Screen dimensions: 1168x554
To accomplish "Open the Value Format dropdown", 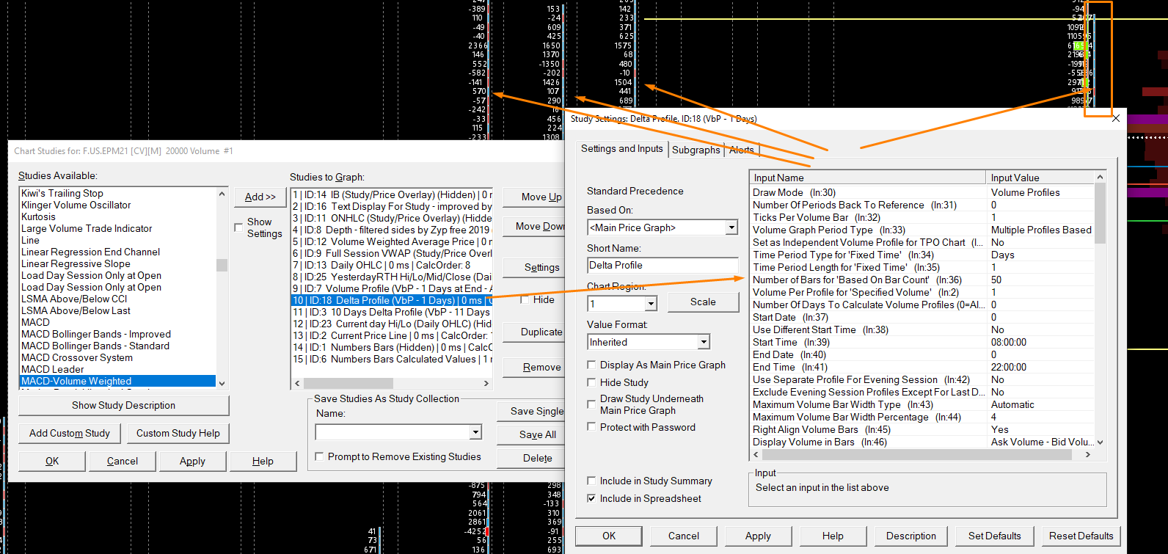I will (704, 342).
